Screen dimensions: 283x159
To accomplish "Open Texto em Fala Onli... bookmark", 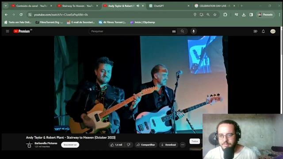I will click(x=18, y=23).
